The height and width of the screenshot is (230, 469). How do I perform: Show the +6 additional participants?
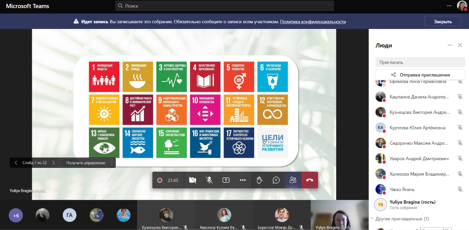(x=16, y=215)
